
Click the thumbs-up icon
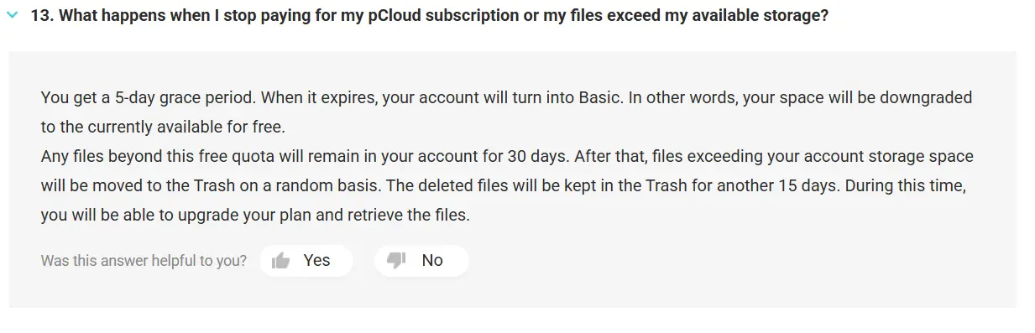click(x=281, y=261)
